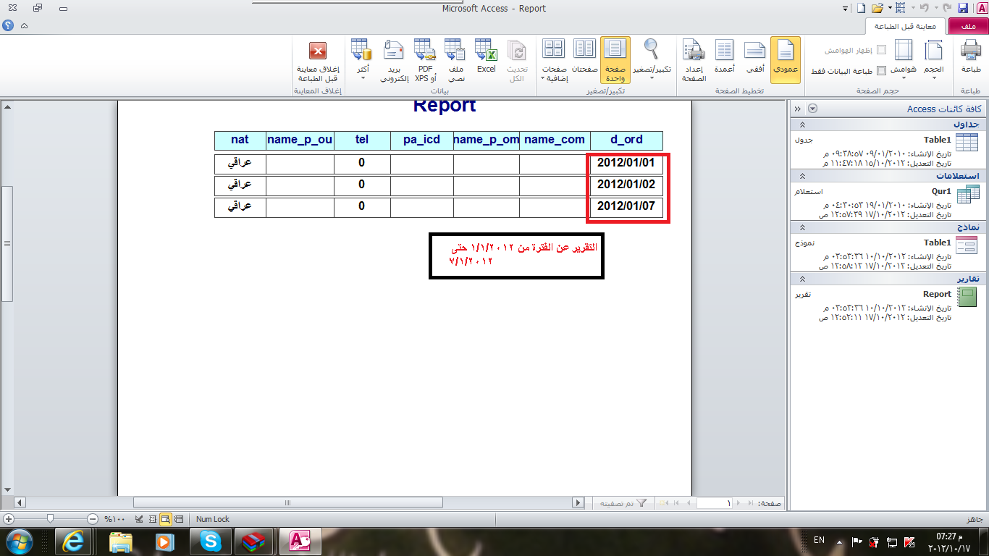Image resolution: width=989 pixels, height=556 pixels.
Task: Toggle Show Margins (إظهار الهوامش) checkbox
Action: click(x=881, y=50)
